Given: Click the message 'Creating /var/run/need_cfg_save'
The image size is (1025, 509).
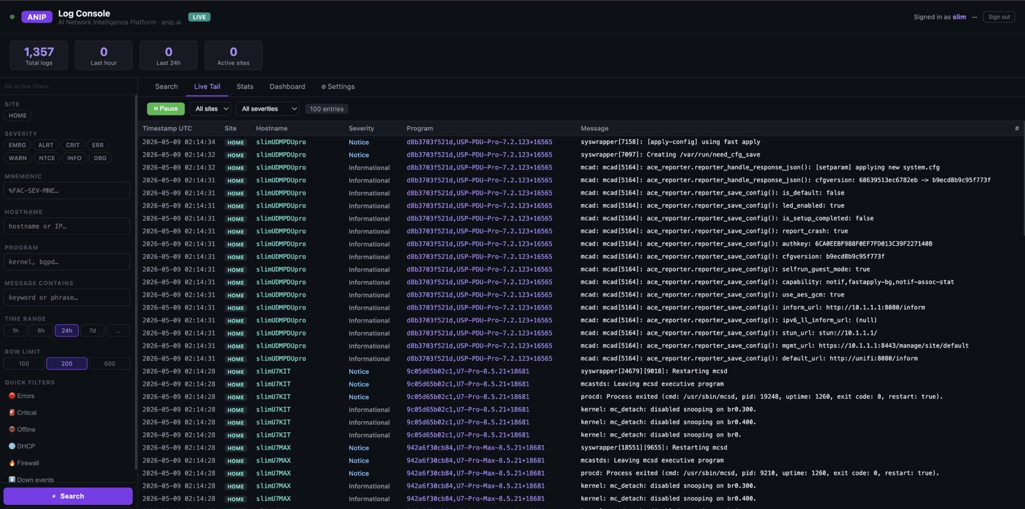Looking at the screenshot, I should coord(671,155).
